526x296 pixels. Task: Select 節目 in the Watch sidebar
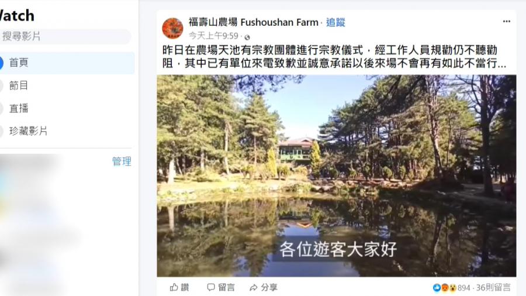[19, 85]
